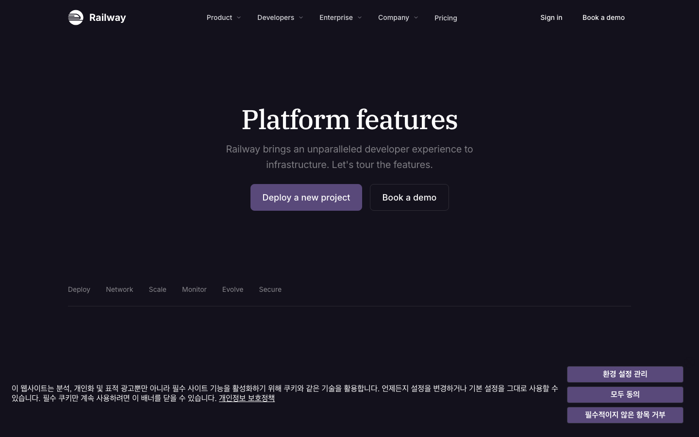
Task: Click the Platform features heading
Action: [x=349, y=119]
